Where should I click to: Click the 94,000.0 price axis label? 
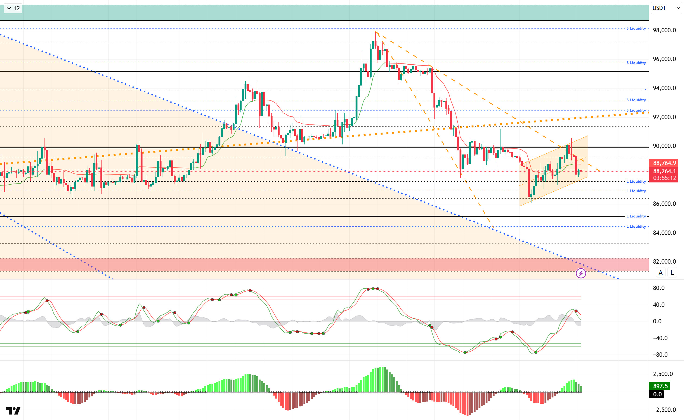(664, 88)
